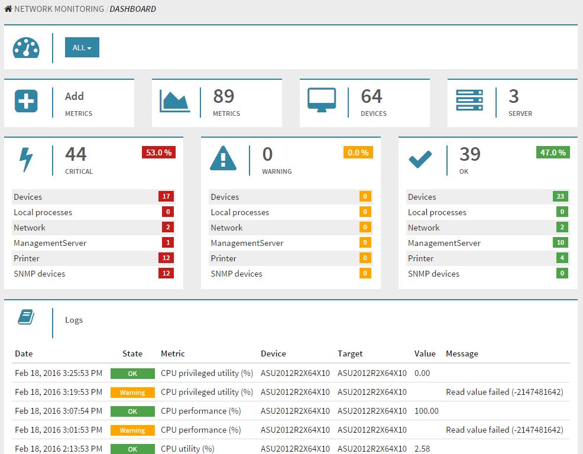Image resolution: width=583 pixels, height=454 pixels.
Task: Select the Warning triangle icon
Action: [223, 158]
